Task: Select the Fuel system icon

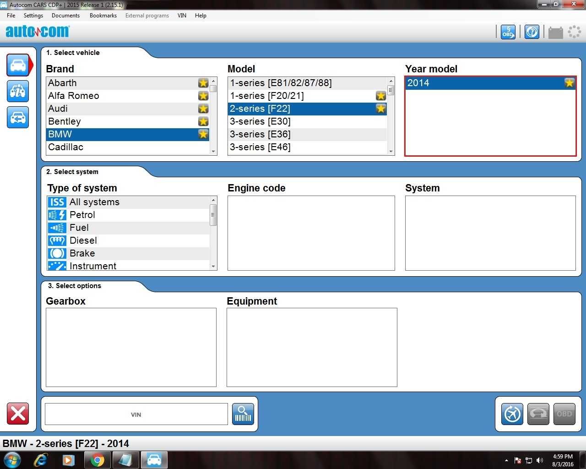Action: click(57, 228)
